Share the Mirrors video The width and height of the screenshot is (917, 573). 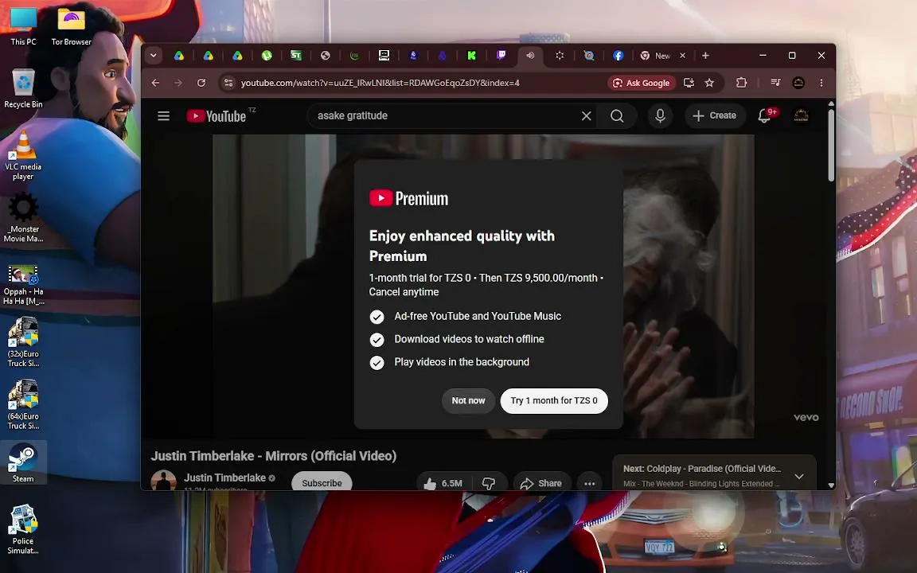pyautogui.click(x=541, y=483)
